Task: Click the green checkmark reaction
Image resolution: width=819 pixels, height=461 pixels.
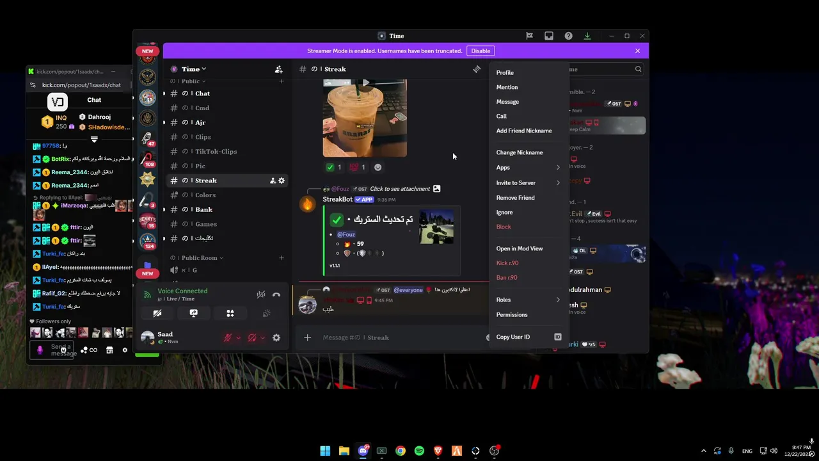Action: click(335, 167)
